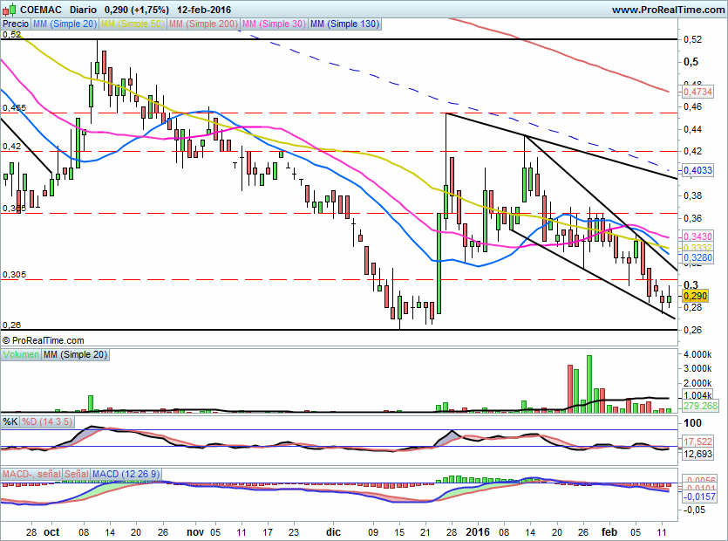Click the 0,28 price axis tick
Screen dimensions: 728x541
tap(693, 307)
